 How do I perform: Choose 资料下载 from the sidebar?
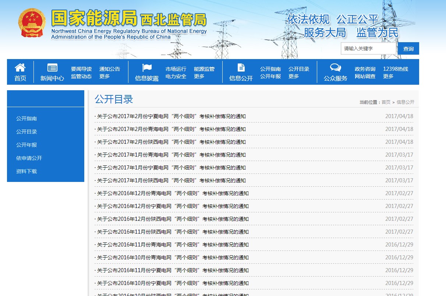pyautogui.click(x=26, y=171)
